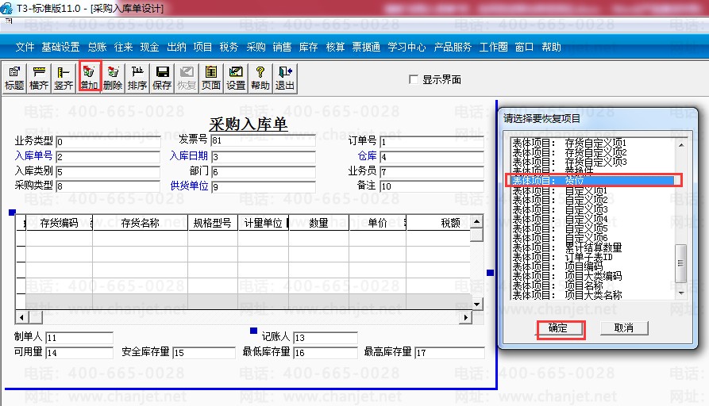Image resolution: width=709 pixels, height=406 pixels.
Task: Click the 退出 (exit) toolbar icon
Action: point(284,78)
